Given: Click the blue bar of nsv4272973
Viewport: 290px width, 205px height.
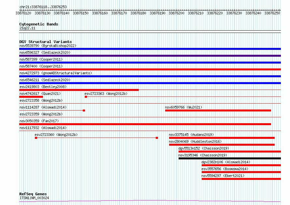Looking at the screenshot, I should [150, 76].
